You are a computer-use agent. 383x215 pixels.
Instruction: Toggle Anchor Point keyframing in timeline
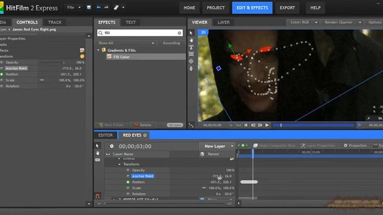click(127, 176)
